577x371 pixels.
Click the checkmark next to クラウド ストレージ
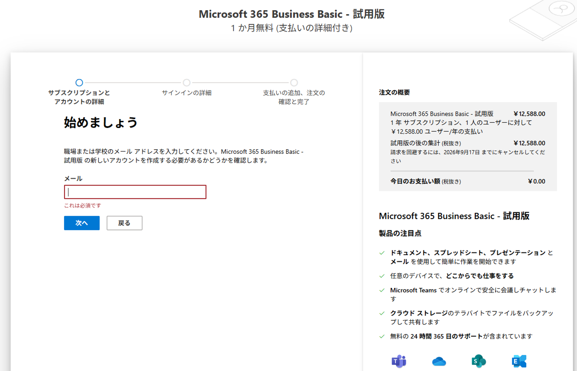click(x=382, y=313)
